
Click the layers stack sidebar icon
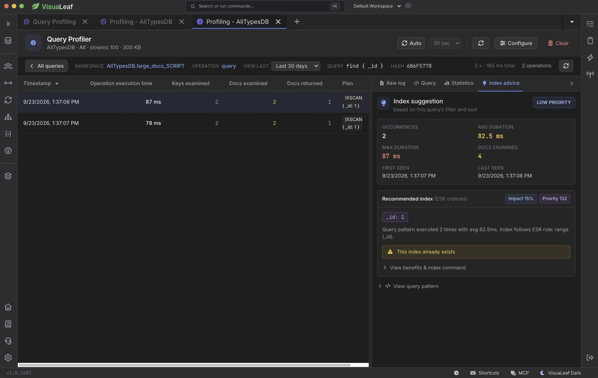pos(8,176)
